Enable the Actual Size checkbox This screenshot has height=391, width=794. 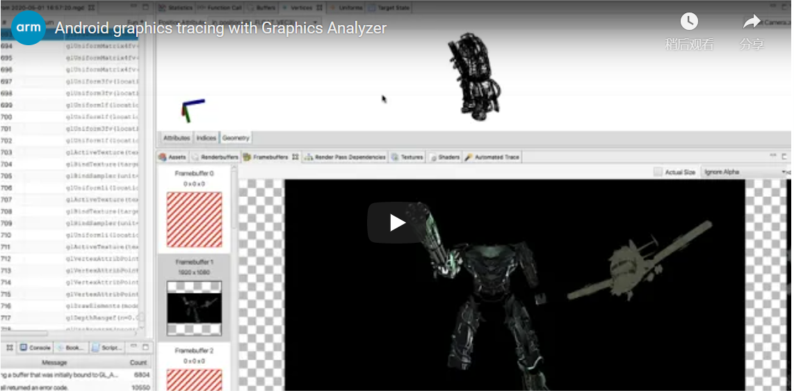pyautogui.click(x=658, y=172)
